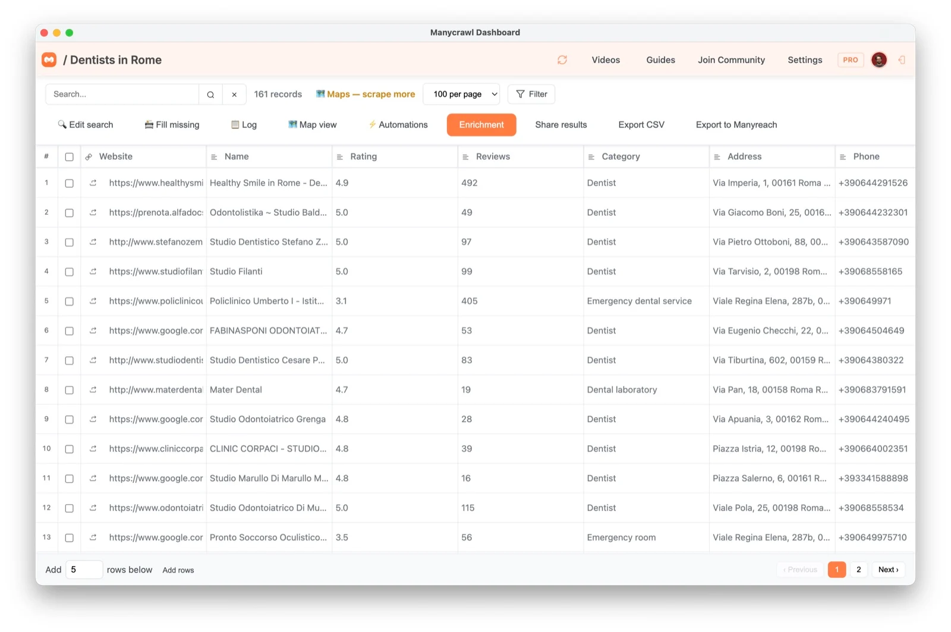This screenshot has width=951, height=632.
Task: Open the Guides menu item
Action: point(660,60)
